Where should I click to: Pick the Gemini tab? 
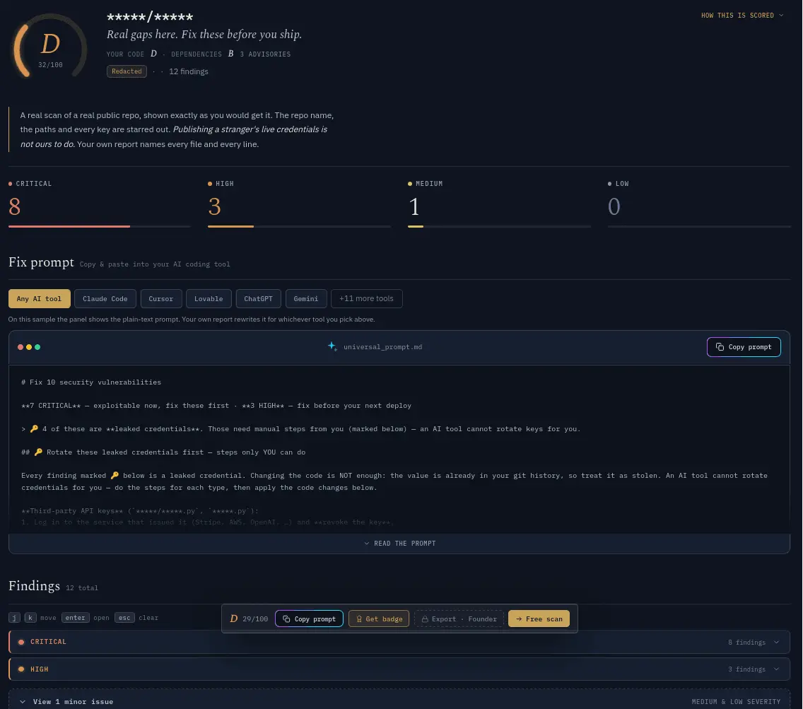(x=306, y=299)
